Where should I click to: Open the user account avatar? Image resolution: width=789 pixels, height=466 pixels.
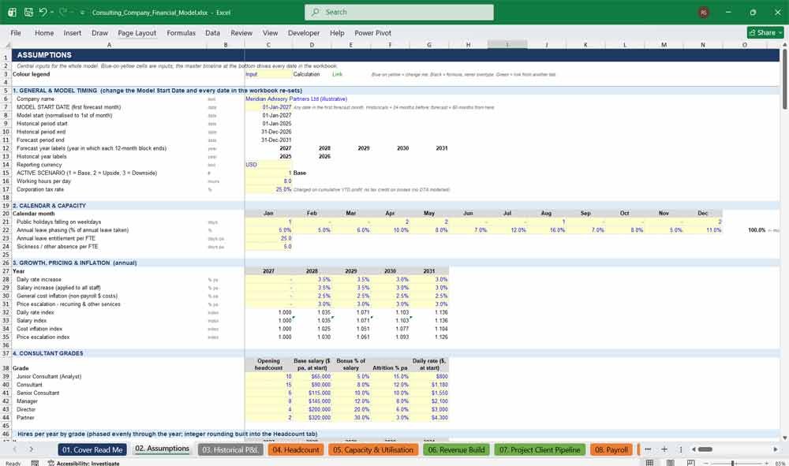(704, 13)
